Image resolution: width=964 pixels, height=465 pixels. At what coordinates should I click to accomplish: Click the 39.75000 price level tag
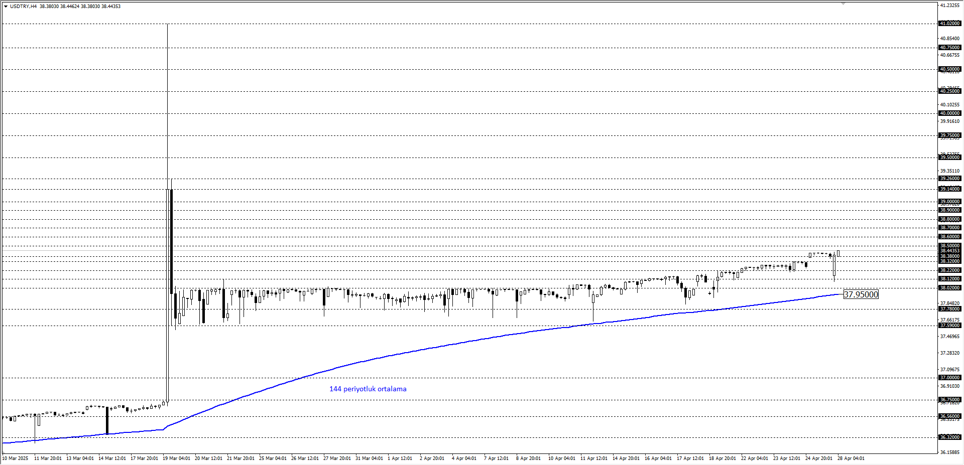(950, 135)
